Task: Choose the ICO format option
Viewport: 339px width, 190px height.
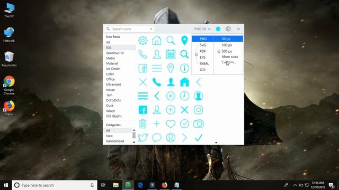Action: 202,70
